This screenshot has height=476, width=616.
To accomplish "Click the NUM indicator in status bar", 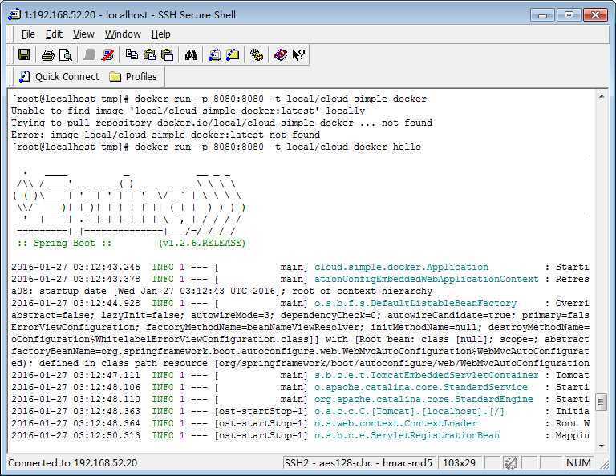I will pyautogui.click(x=578, y=463).
